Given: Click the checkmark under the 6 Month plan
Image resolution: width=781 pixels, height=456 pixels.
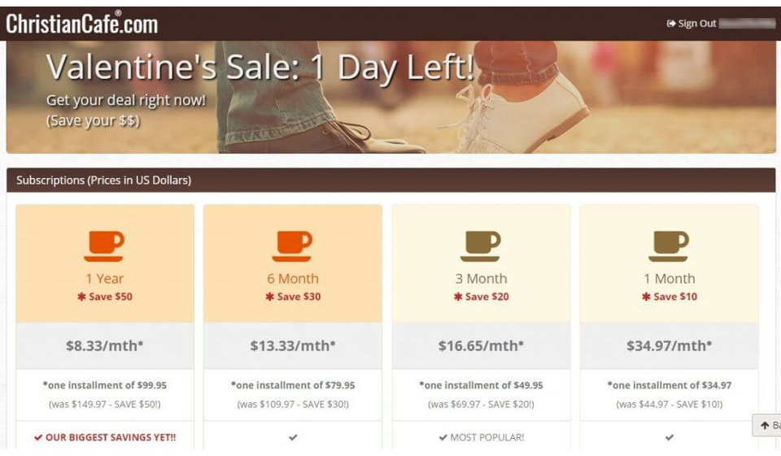Looking at the screenshot, I should pos(293,437).
